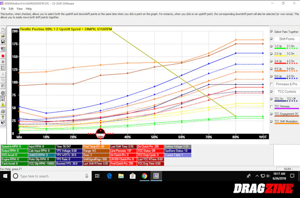
Task: Toggle the TCC Firmness checkbox
Action: click(x=271, y=106)
